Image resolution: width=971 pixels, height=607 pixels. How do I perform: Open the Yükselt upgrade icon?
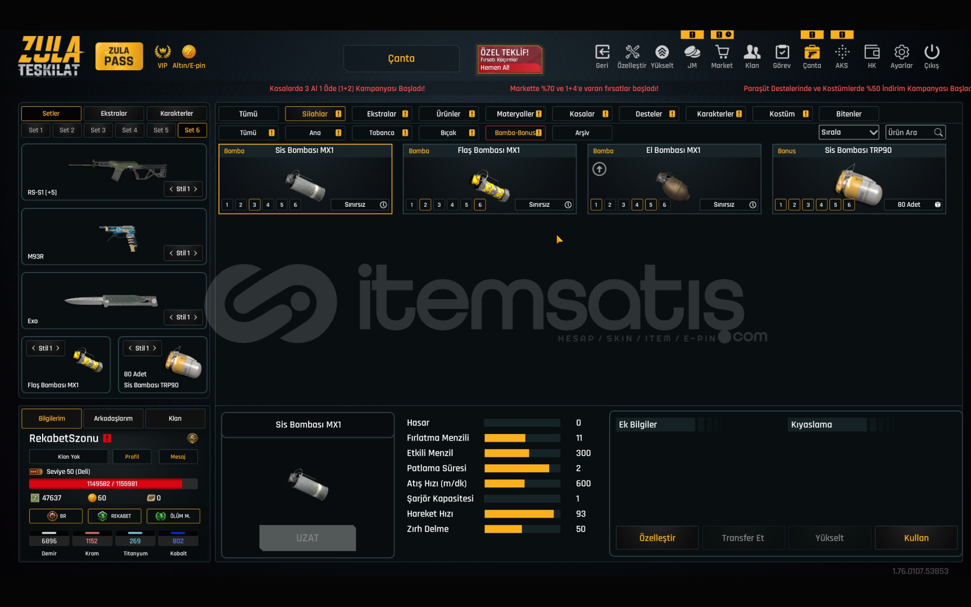pyautogui.click(x=662, y=52)
